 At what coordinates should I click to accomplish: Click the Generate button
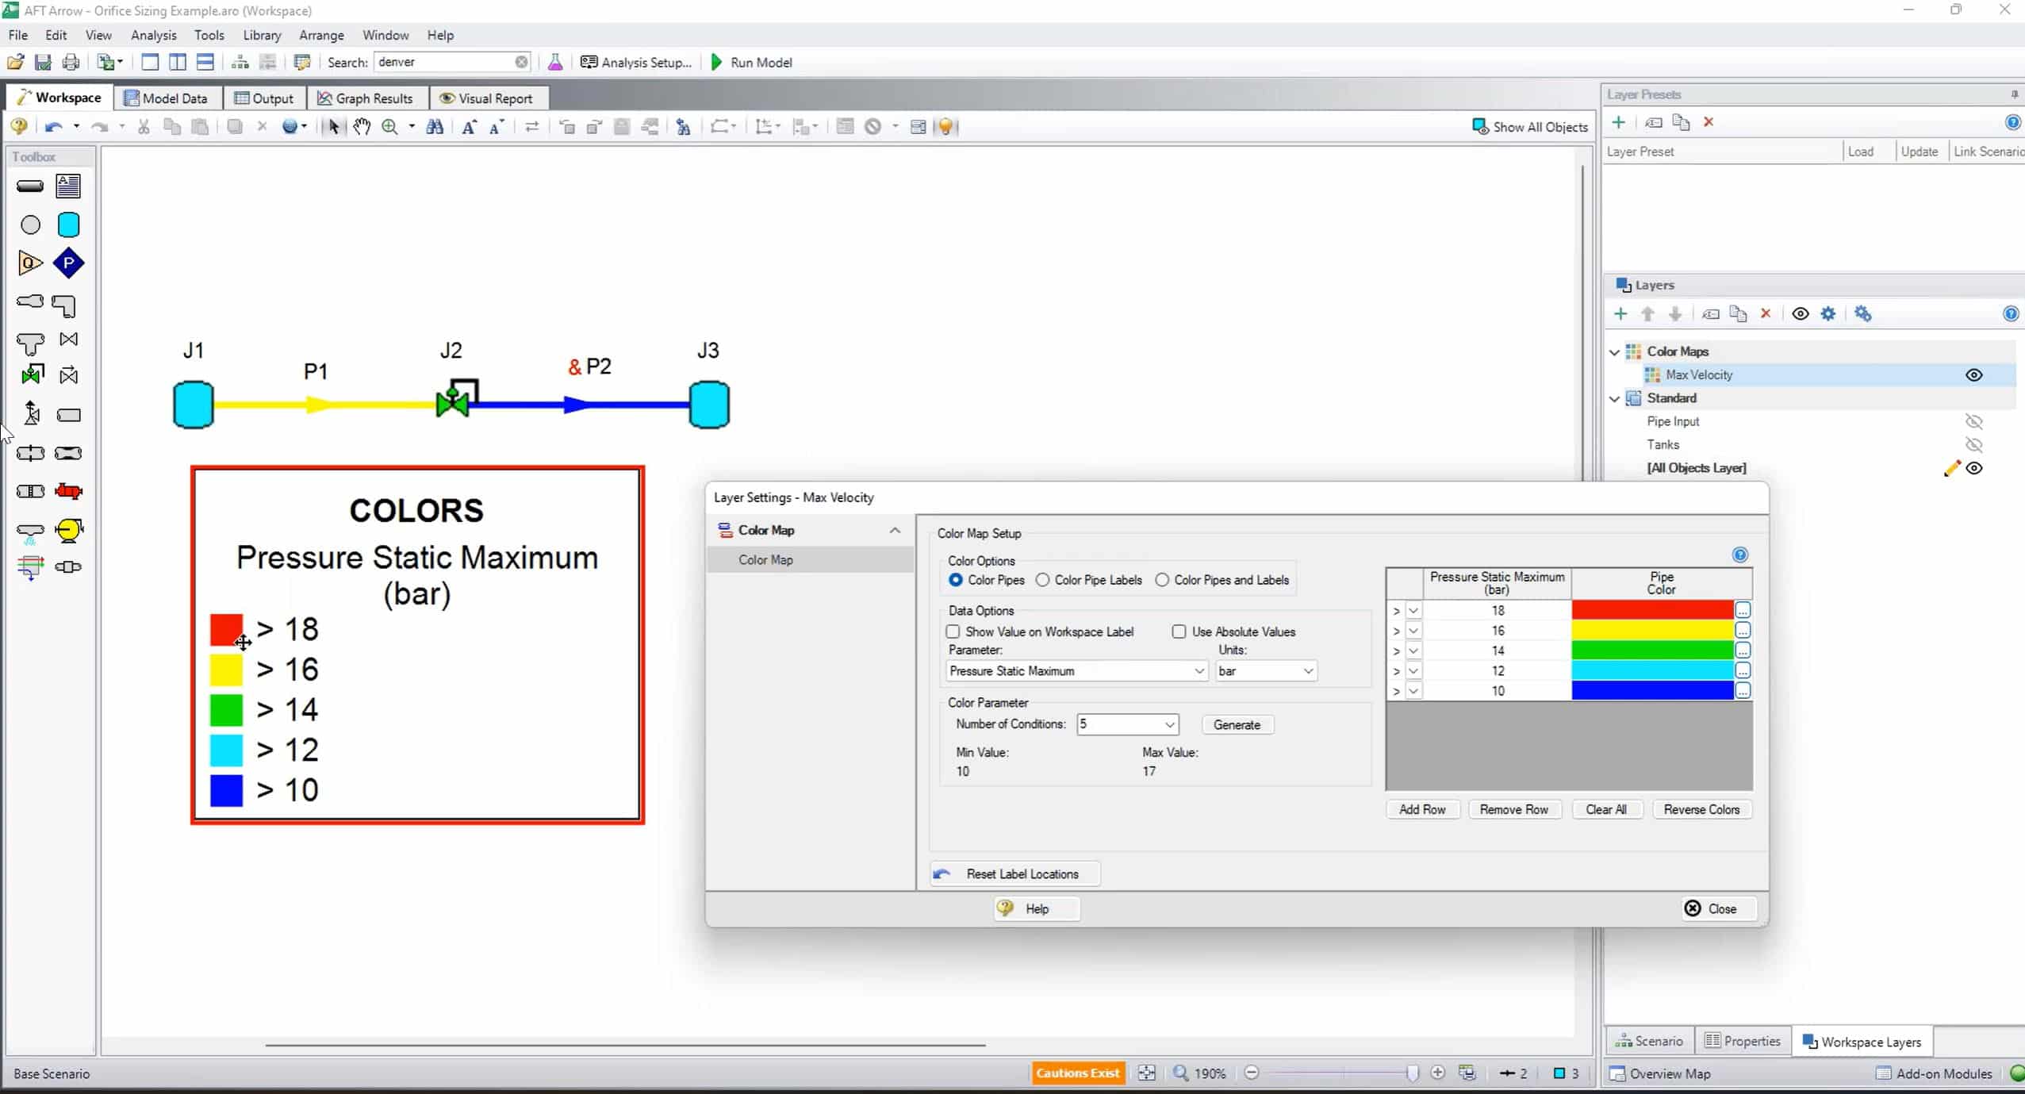pos(1236,724)
